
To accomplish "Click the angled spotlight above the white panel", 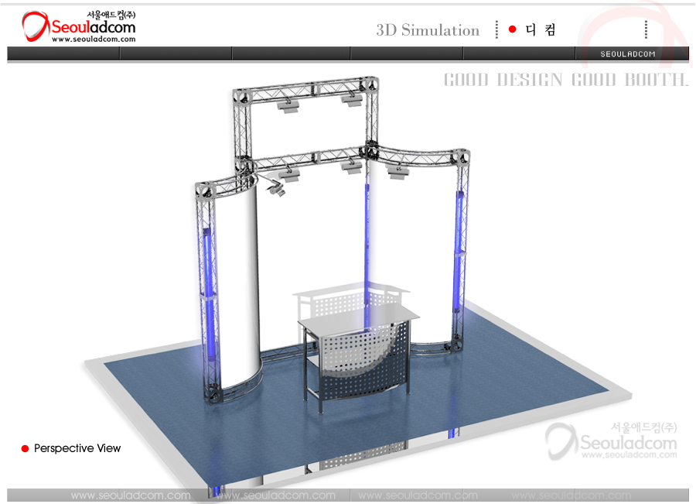I will tap(275, 187).
